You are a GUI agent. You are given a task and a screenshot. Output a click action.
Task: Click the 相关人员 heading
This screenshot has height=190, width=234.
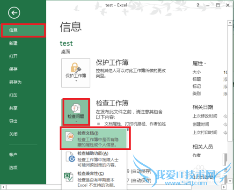click(x=203, y=146)
